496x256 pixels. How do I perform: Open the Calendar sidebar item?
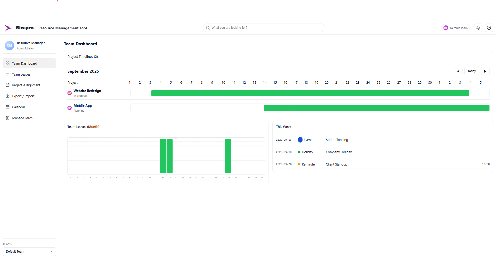pos(18,107)
